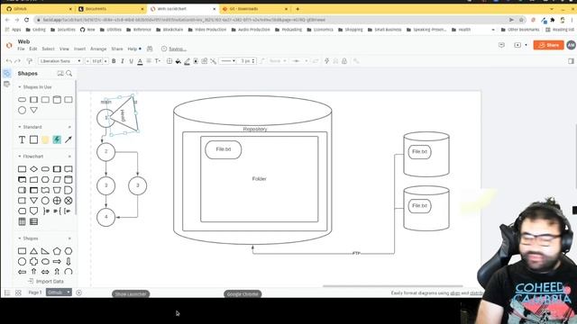Click the document title Web
This screenshot has height=324, width=577.
[x=23, y=41]
